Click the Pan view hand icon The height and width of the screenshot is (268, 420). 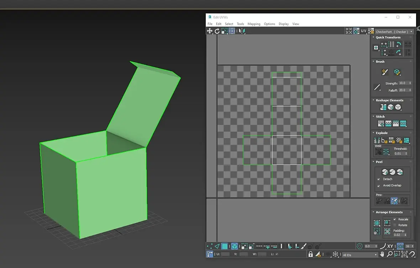pos(382,254)
